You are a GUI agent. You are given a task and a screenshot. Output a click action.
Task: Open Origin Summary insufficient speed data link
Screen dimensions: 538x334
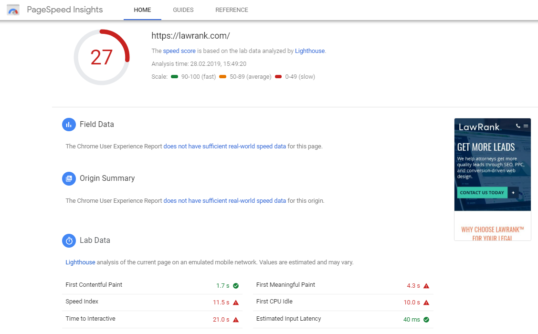coord(224,201)
